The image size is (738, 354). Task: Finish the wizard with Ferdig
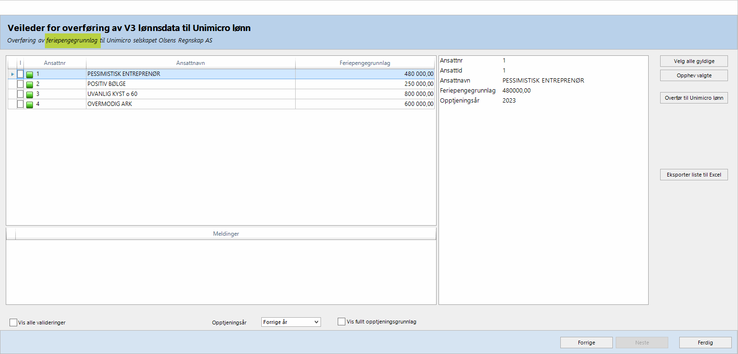click(705, 343)
